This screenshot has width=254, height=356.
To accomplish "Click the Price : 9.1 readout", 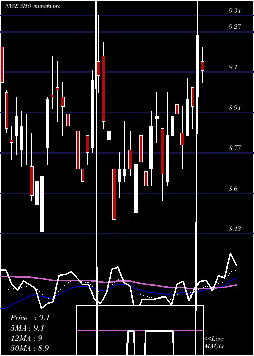I will (29, 318).
